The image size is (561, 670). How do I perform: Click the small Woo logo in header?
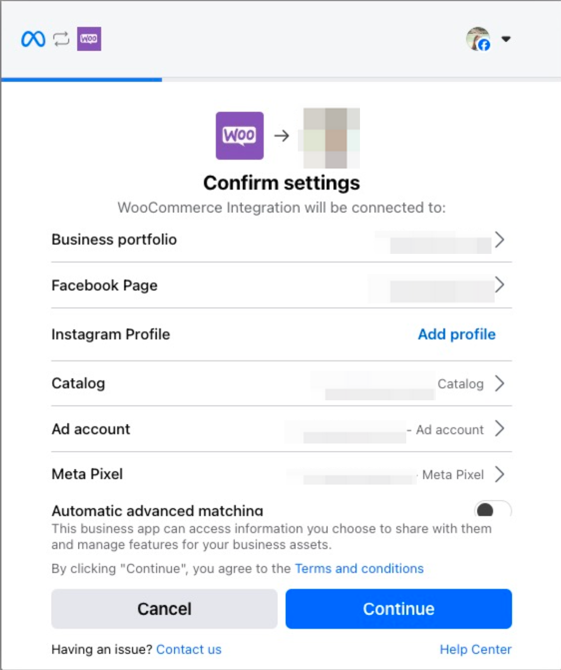tap(89, 39)
